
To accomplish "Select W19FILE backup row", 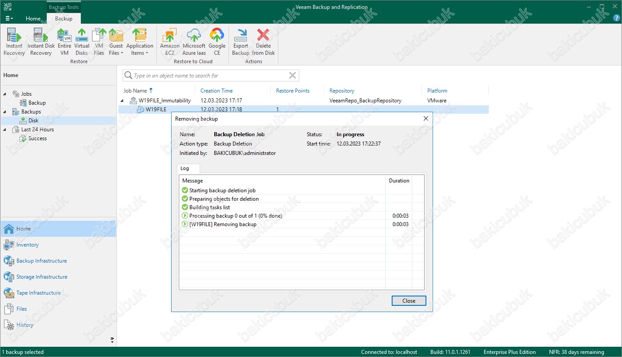I will 304,109.
